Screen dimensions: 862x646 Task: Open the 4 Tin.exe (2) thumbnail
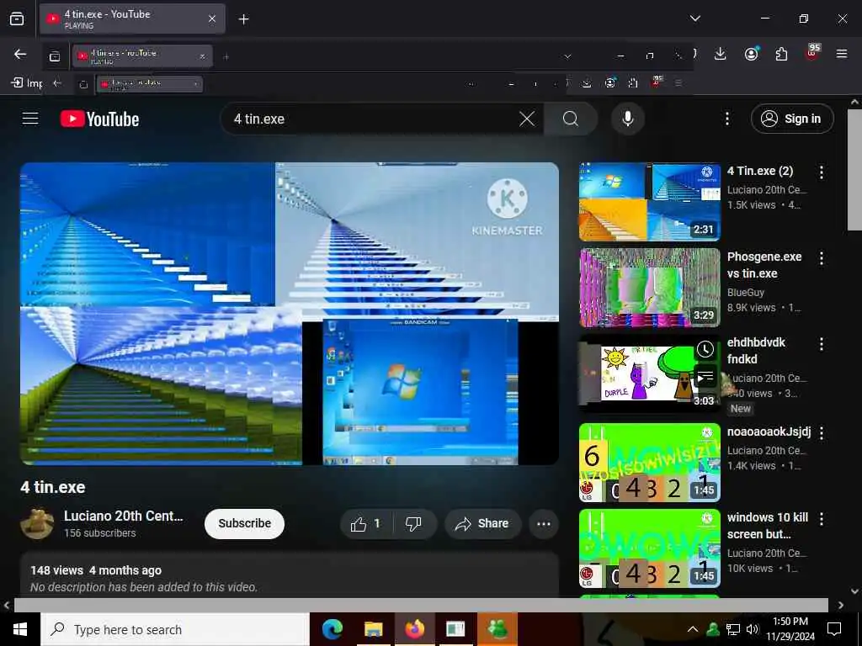click(x=650, y=202)
